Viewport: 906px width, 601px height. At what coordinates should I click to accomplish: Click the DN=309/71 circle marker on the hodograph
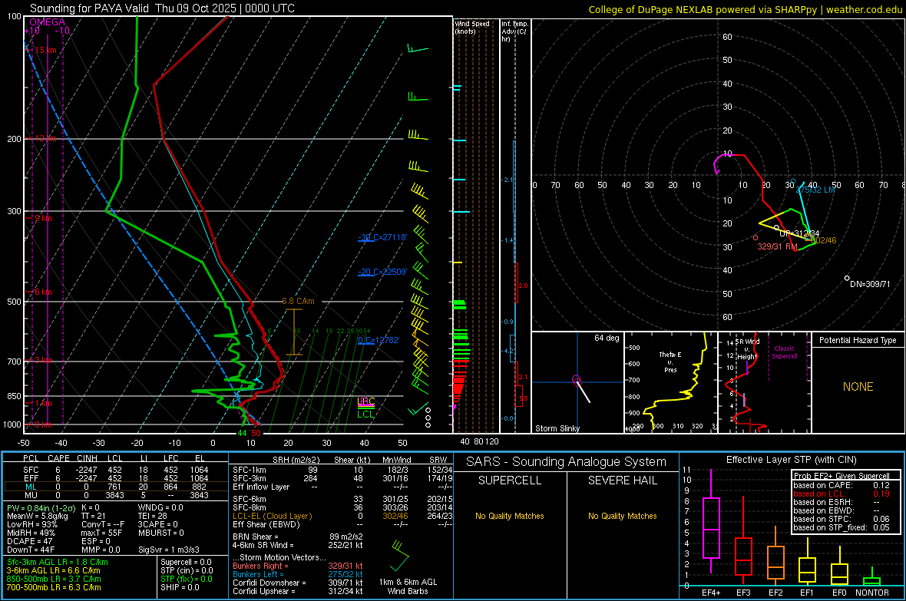847,278
